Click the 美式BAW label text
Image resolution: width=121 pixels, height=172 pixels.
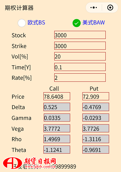94,23
